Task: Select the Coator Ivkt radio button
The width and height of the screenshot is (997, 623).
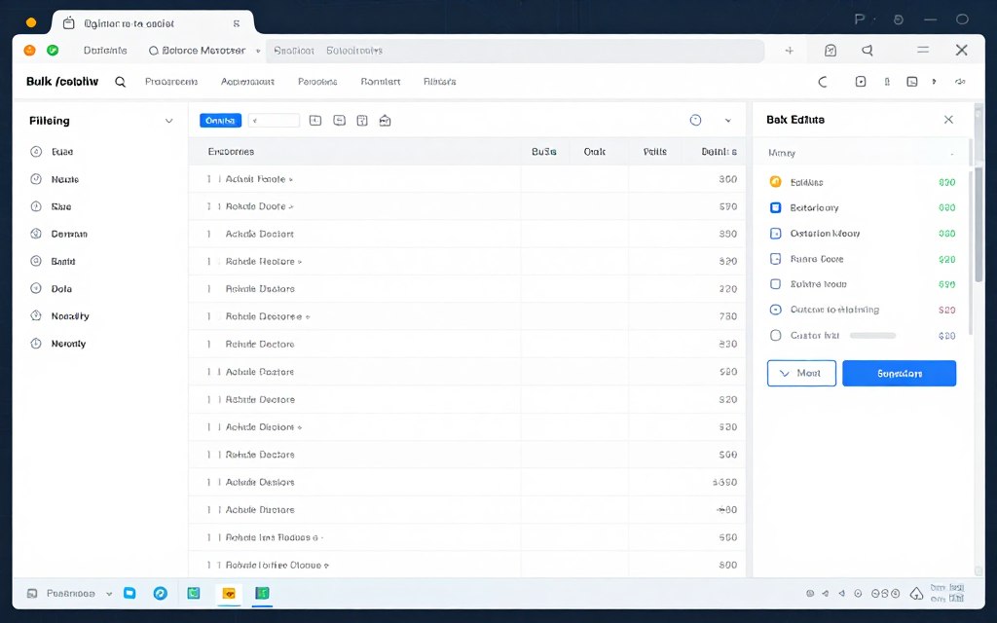Action: pyautogui.click(x=775, y=335)
